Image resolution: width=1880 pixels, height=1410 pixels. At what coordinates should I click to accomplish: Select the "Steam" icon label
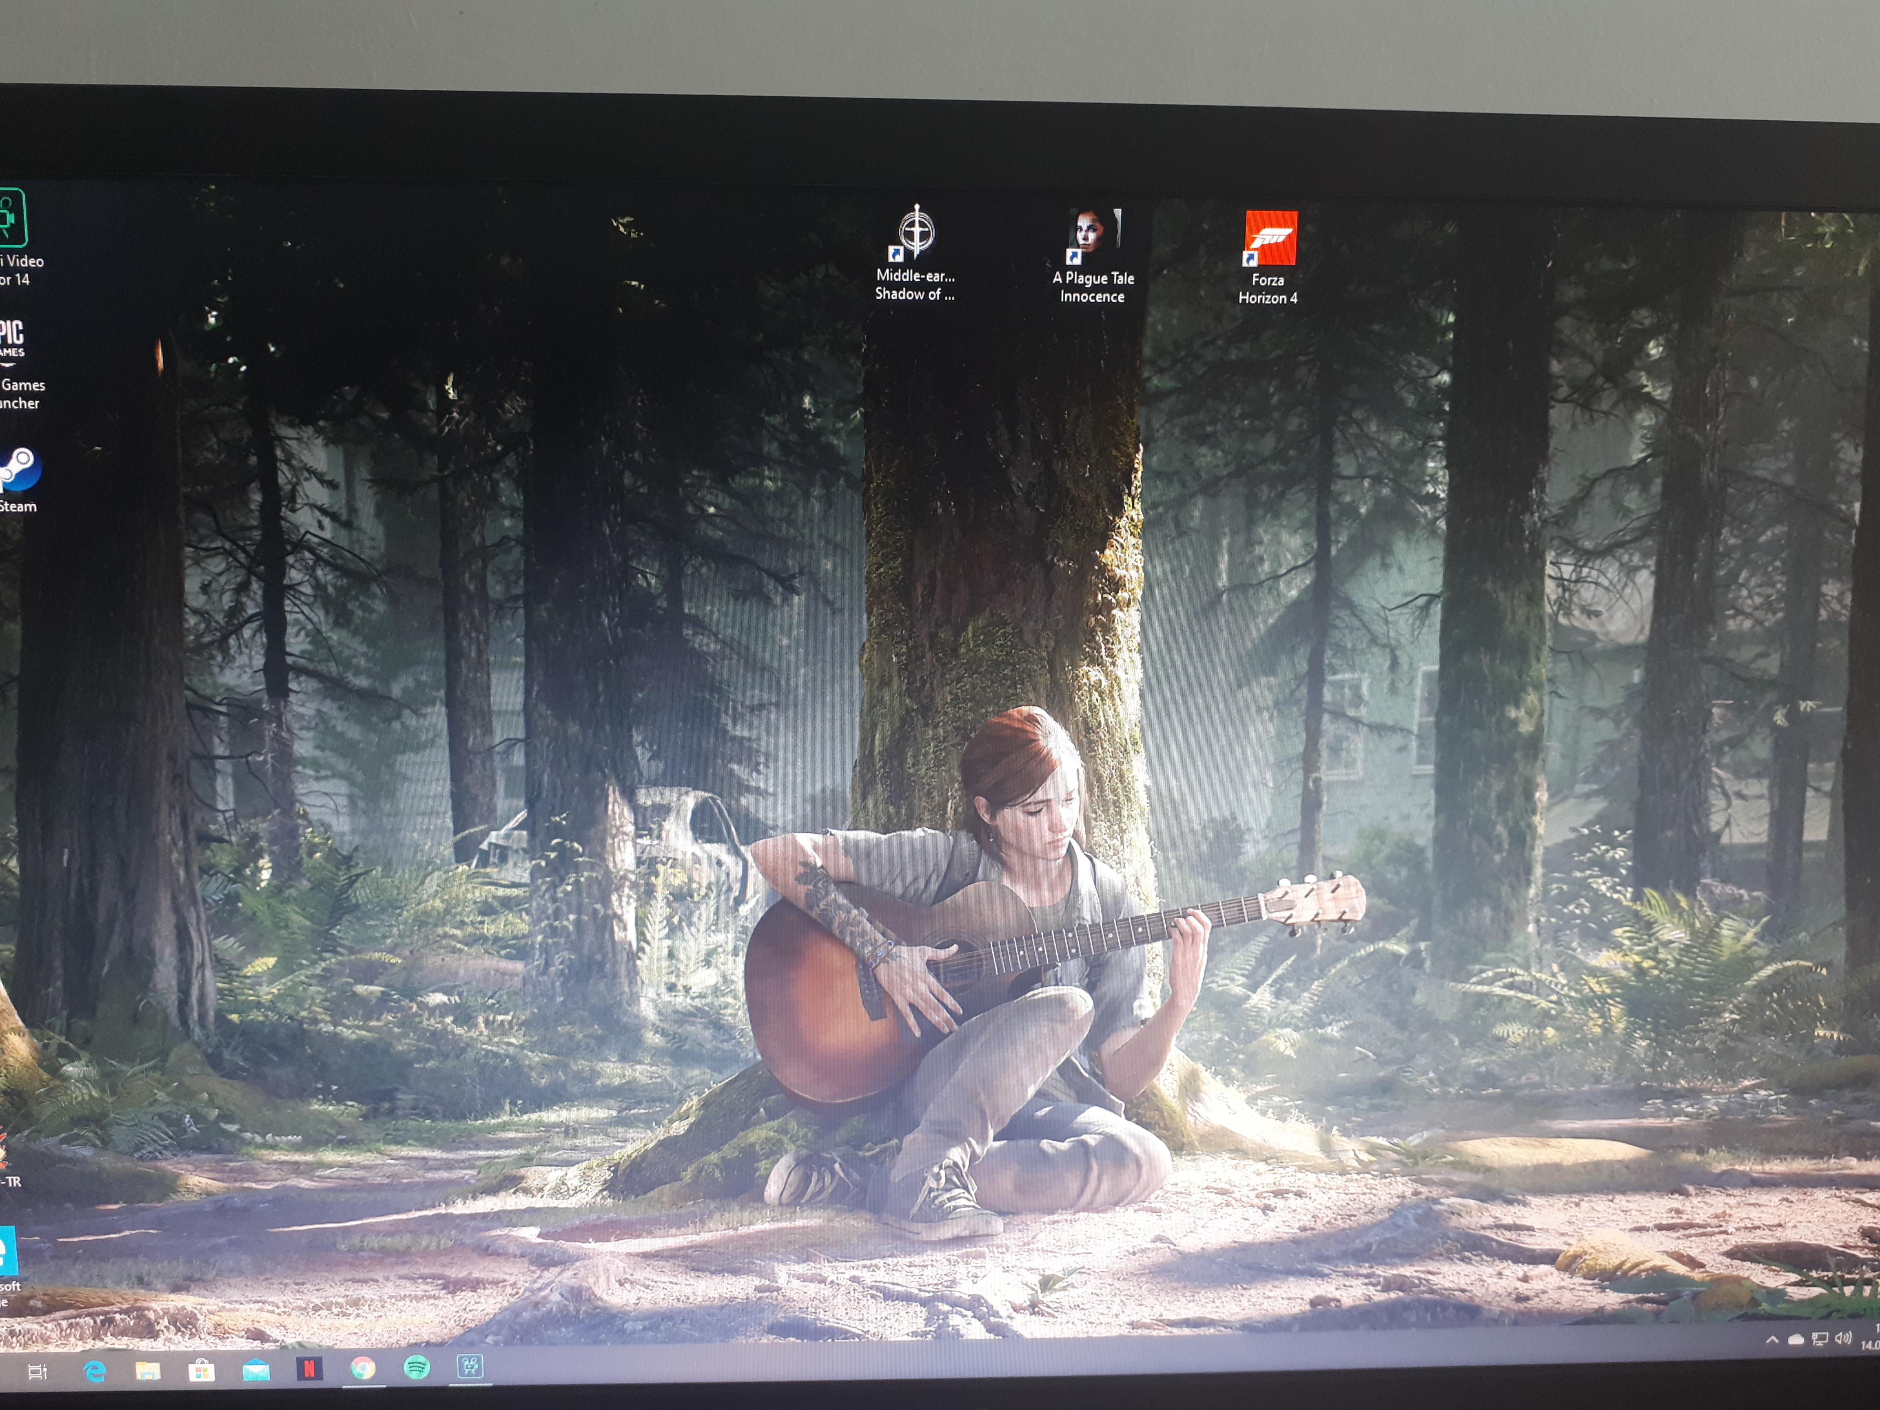tap(18, 507)
